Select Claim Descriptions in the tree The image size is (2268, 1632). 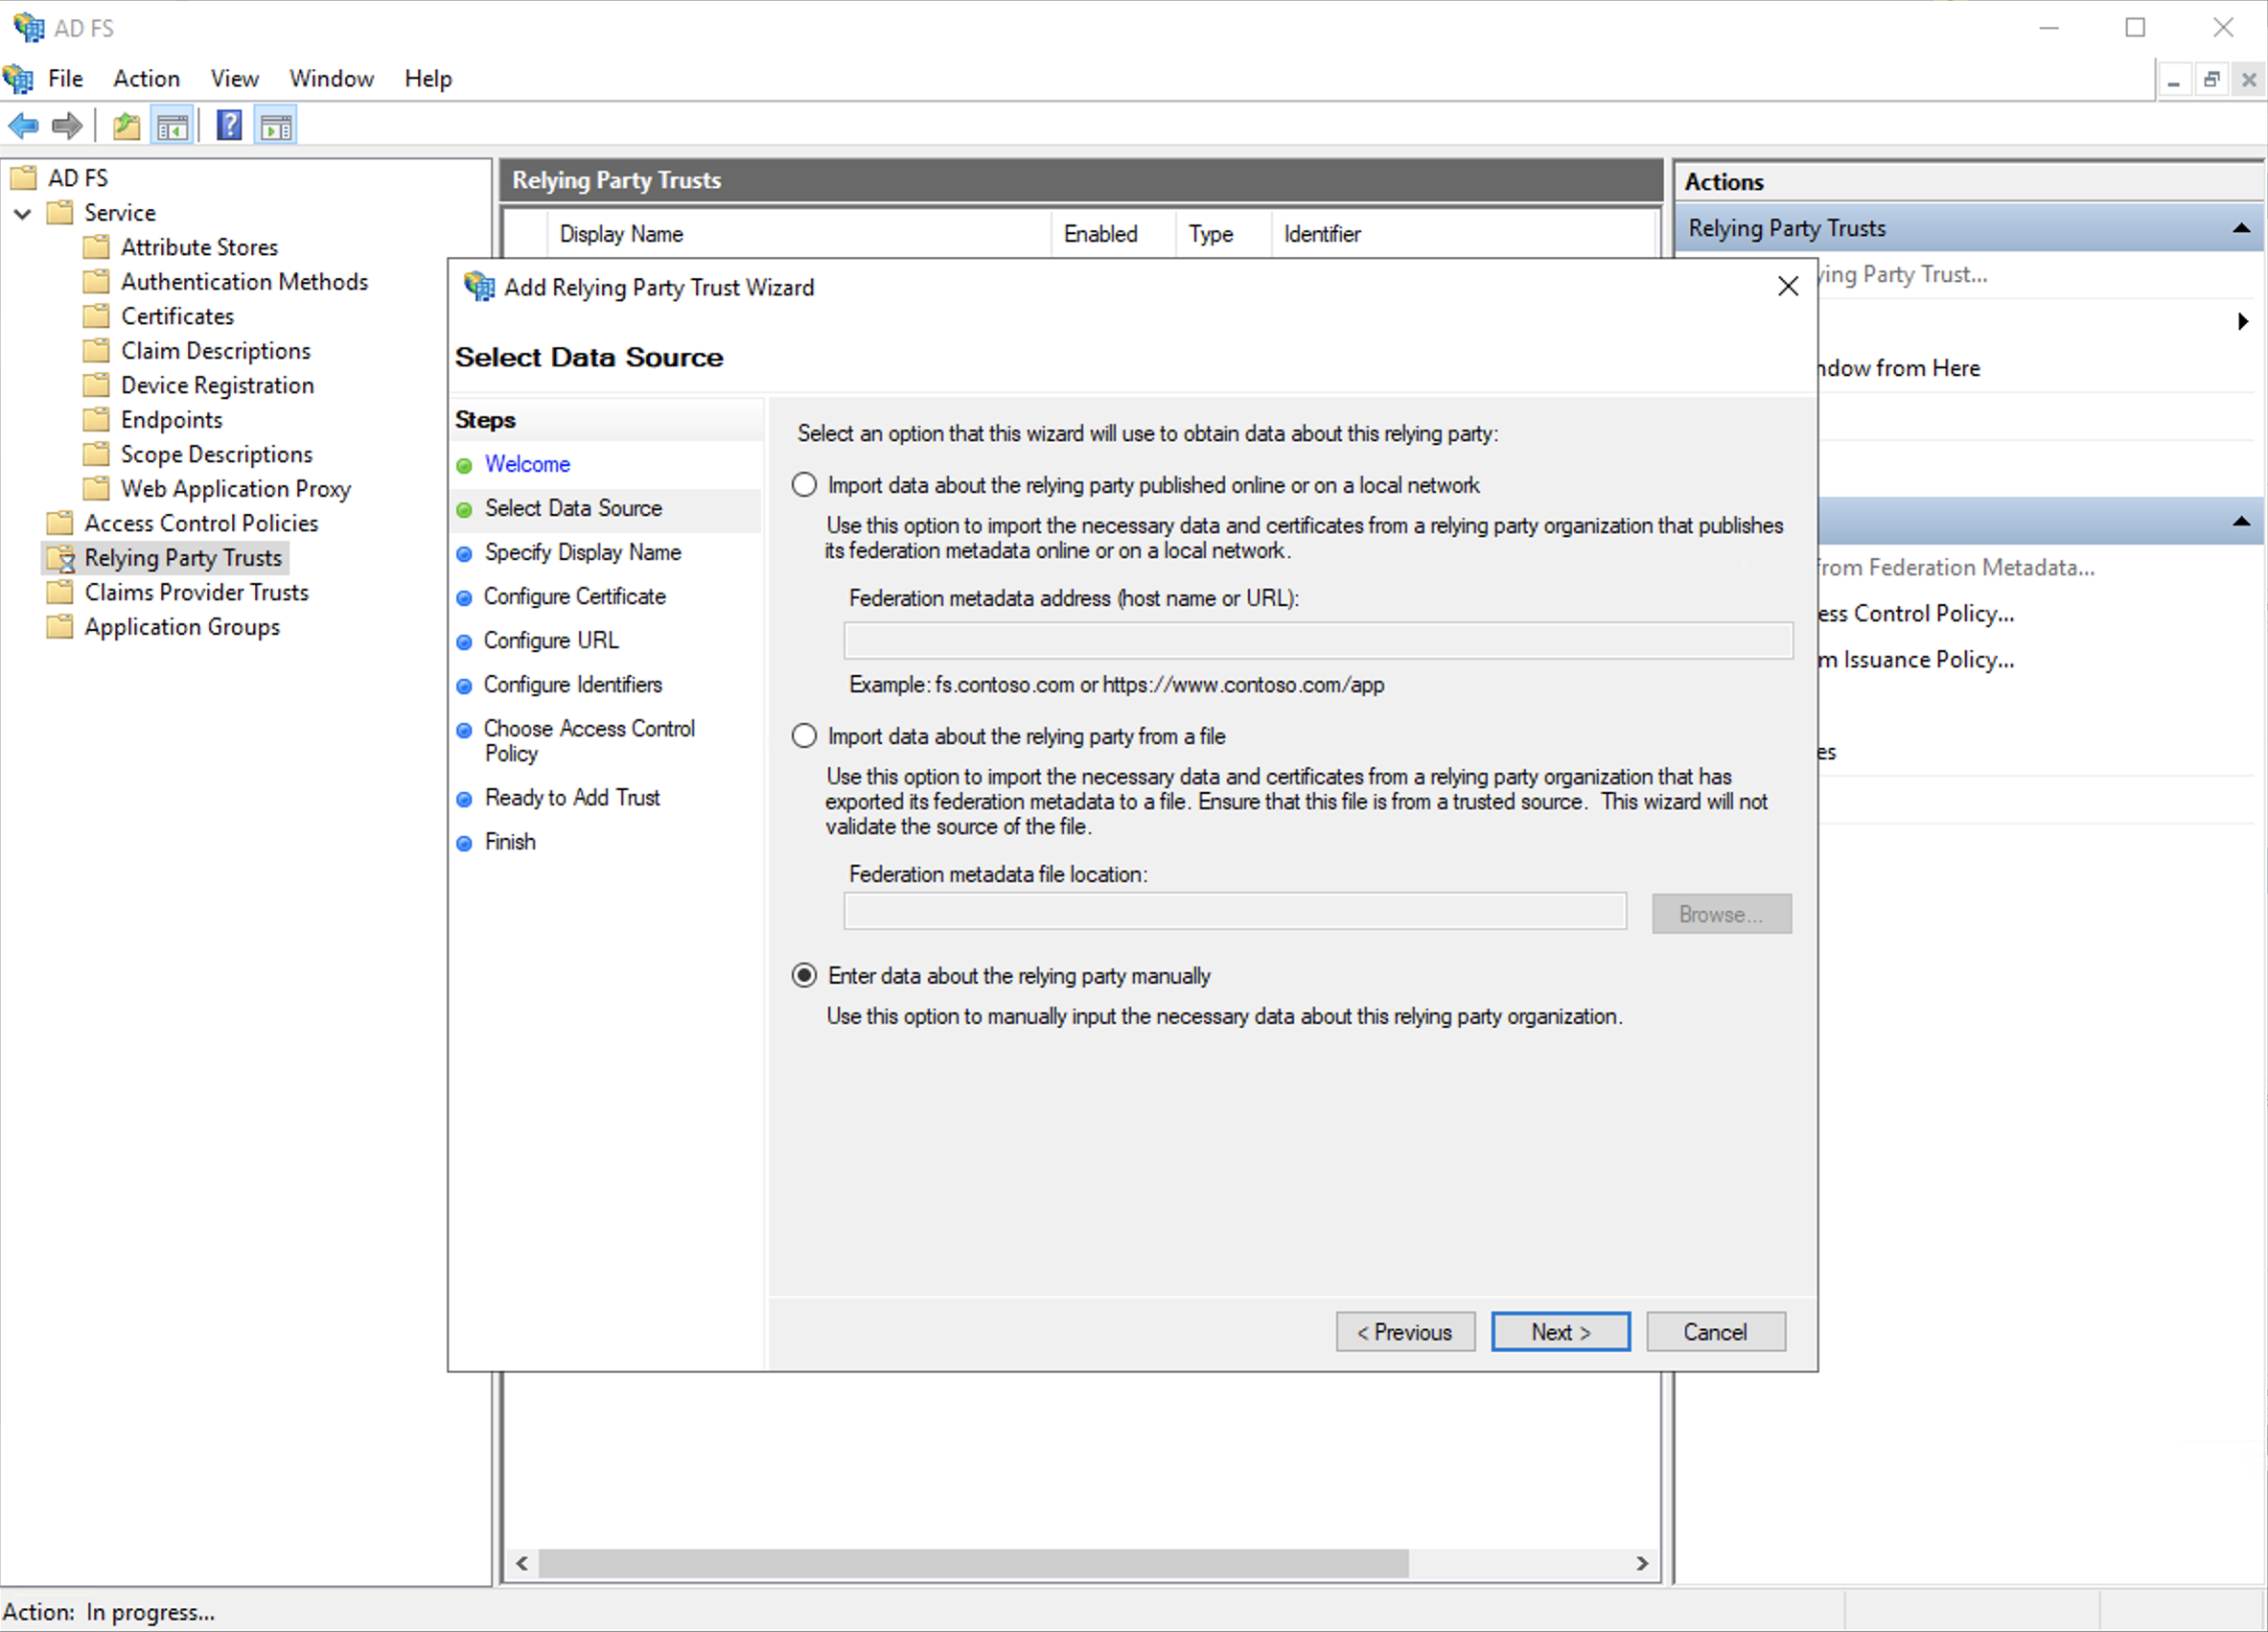coord(215,351)
